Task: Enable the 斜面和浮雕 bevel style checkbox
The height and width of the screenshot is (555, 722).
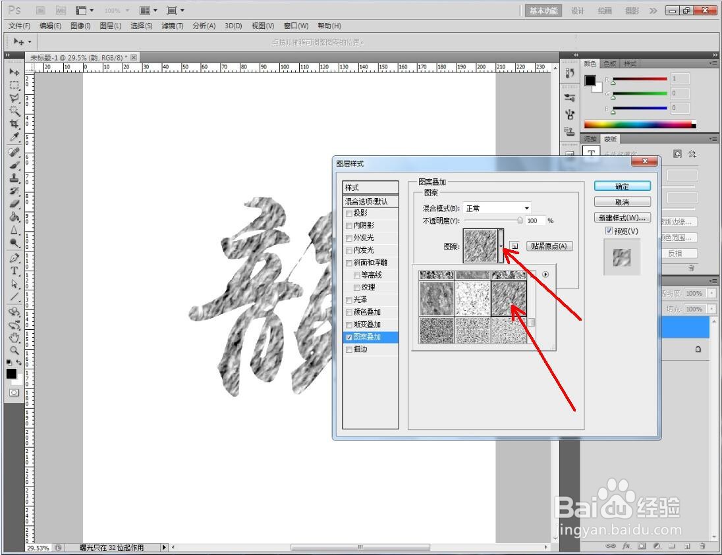Action: click(x=349, y=262)
